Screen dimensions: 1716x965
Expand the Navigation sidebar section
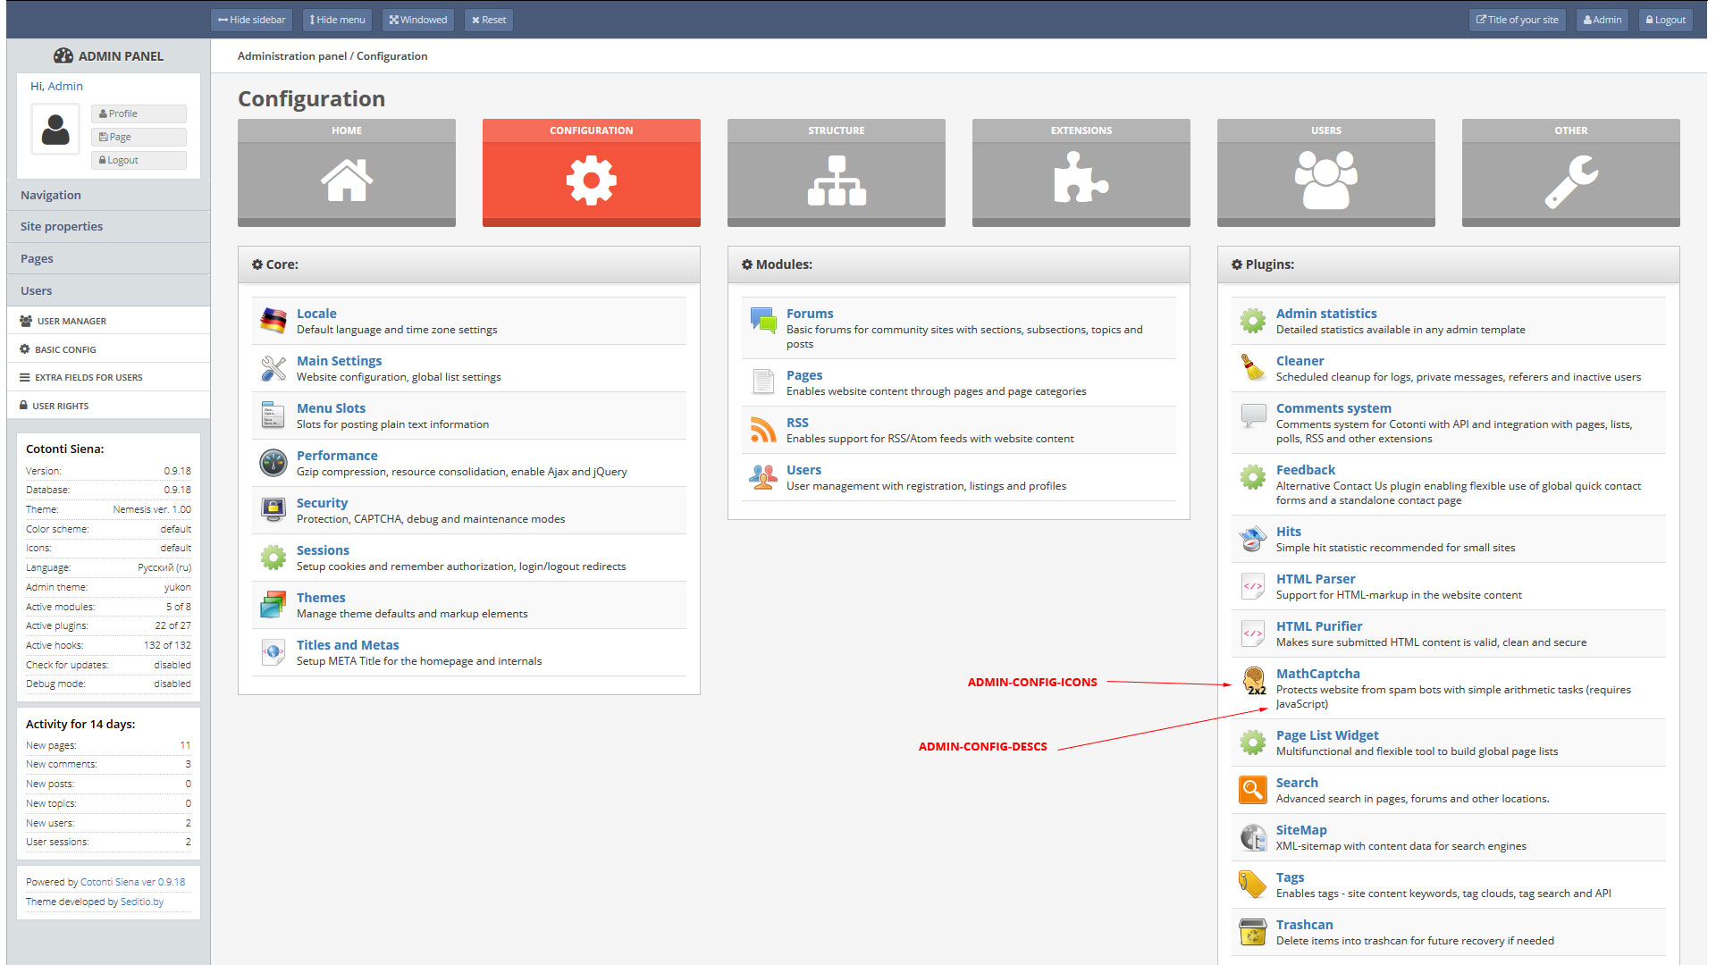51,195
